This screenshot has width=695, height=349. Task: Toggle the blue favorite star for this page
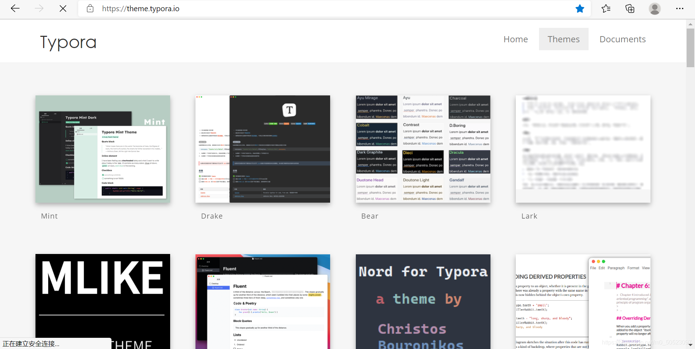pyautogui.click(x=580, y=8)
